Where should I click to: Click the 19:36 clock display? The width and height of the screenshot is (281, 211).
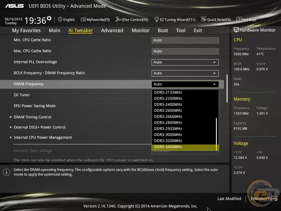(35, 20)
